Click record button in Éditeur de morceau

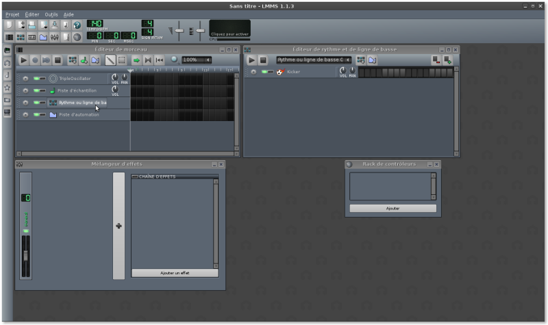[x=35, y=60]
